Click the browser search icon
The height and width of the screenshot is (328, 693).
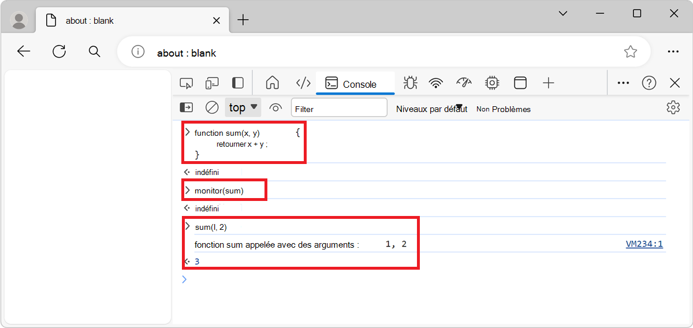pyautogui.click(x=95, y=51)
